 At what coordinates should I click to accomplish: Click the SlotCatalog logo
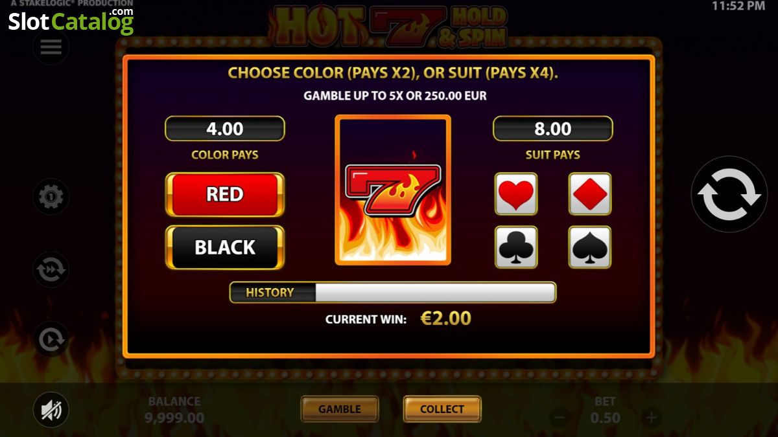[x=71, y=20]
